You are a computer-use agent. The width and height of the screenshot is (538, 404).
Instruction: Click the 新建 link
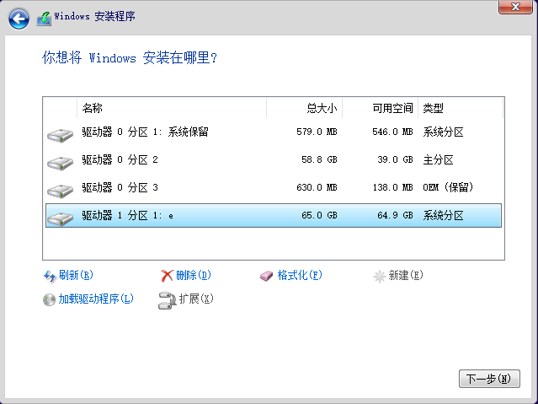click(x=405, y=276)
